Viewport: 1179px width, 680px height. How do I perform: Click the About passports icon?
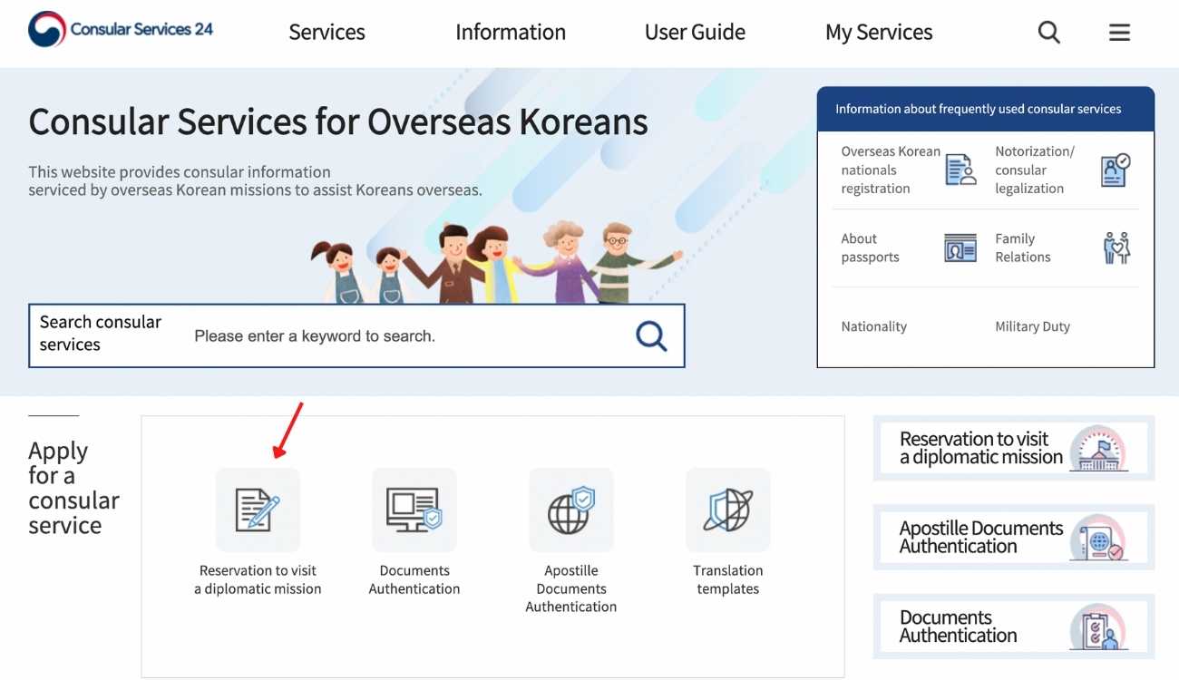[960, 248]
